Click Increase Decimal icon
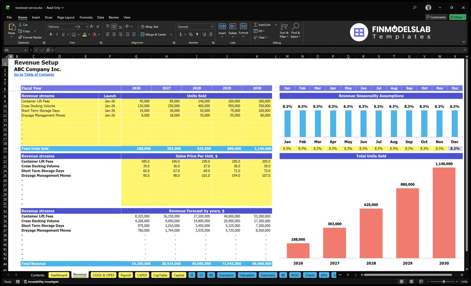This screenshot has height=286, width=471. [x=204, y=34]
